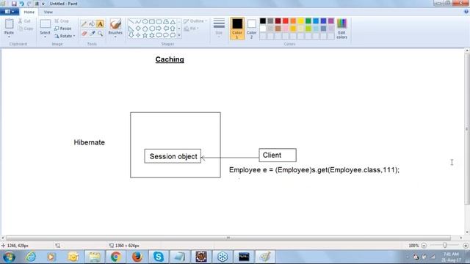The width and height of the screenshot is (470, 264).
Task: Click the Undo icon in title bar
Action: click(x=21, y=4)
